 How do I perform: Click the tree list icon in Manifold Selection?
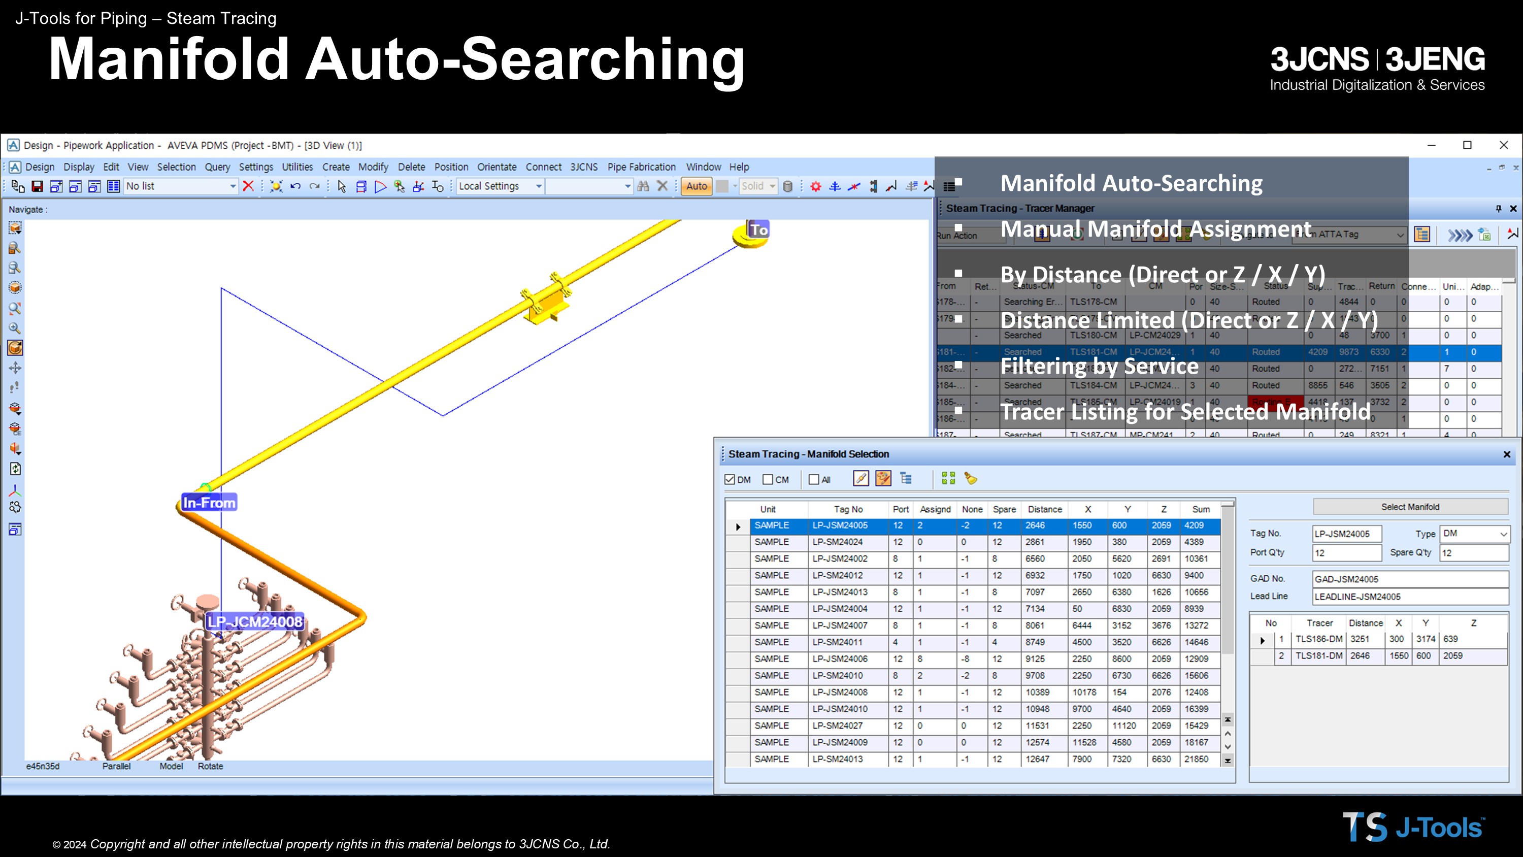click(906, 478)
